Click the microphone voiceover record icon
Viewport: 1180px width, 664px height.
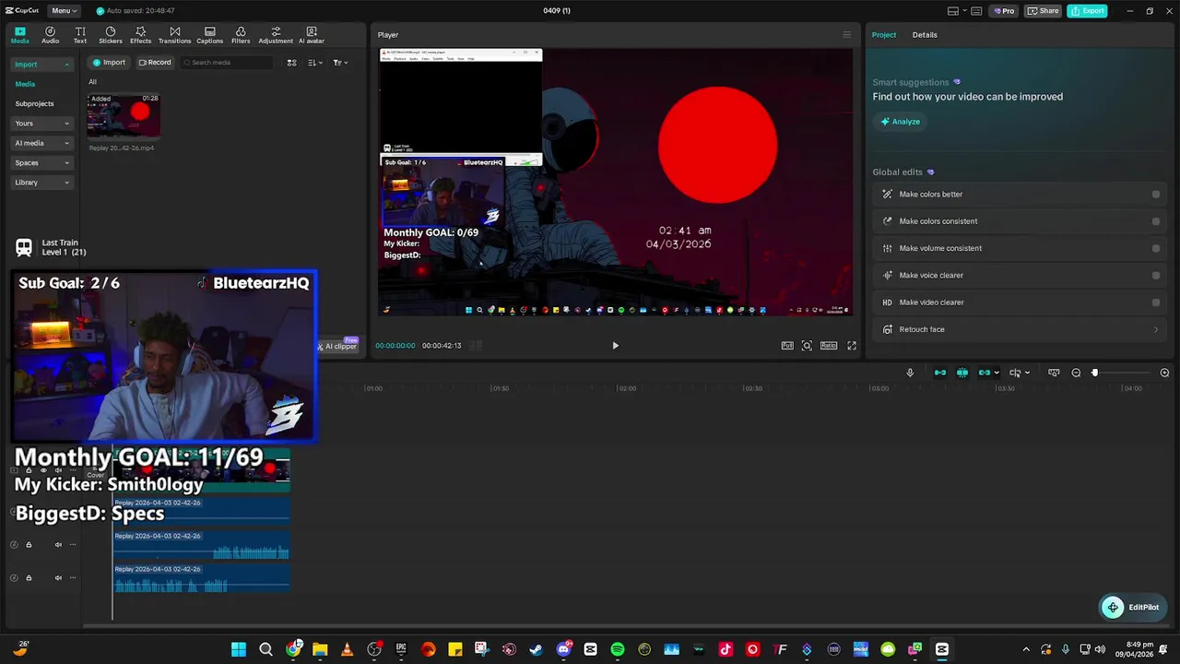tap(910, 373)
